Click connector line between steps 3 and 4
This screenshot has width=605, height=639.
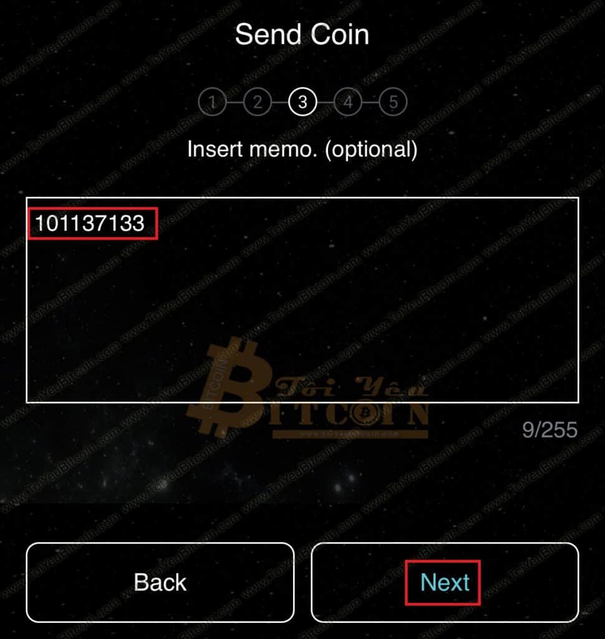pos(325,102)
